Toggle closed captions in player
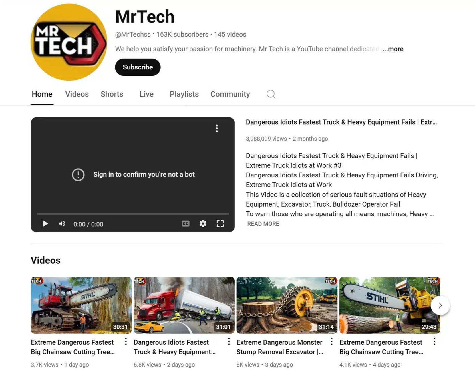475x376 pixels. point(186,224)
